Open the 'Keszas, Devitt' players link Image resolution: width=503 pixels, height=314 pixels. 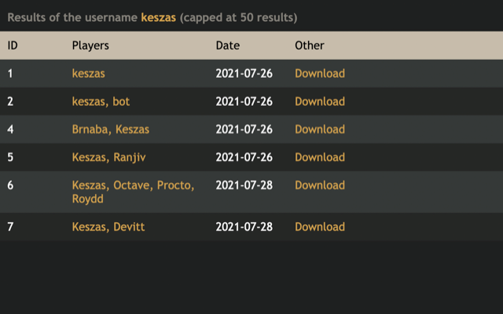[108, 227]
